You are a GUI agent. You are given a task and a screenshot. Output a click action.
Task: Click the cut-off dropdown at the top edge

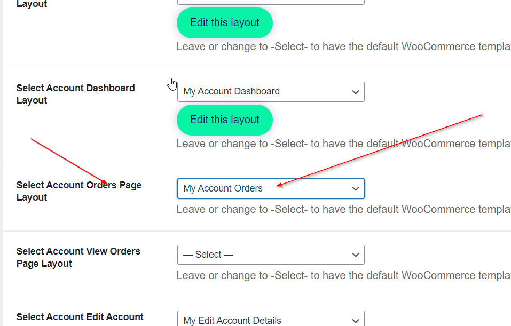pos(270,2)
